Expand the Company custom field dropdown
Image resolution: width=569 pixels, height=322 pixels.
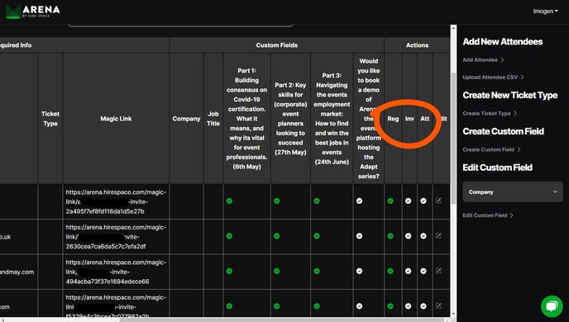pyautogui.click(x=513, y=192)
